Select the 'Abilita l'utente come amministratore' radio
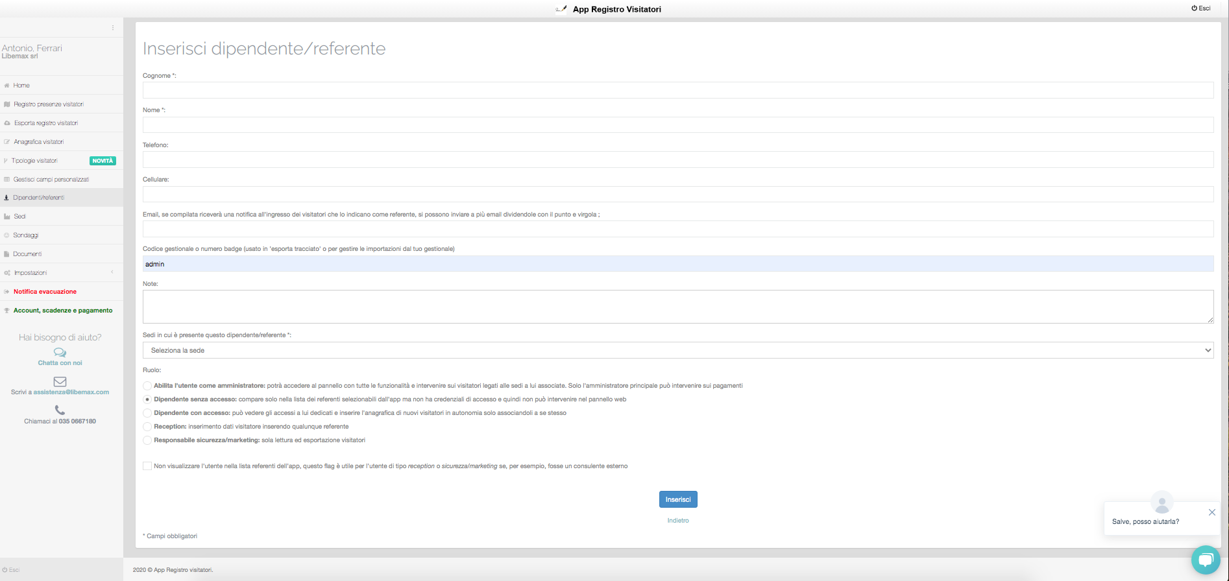 pyautogui.click(x=147, y=386)
